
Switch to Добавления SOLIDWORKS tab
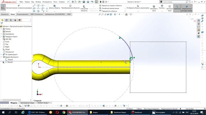[x=55, y=14]
